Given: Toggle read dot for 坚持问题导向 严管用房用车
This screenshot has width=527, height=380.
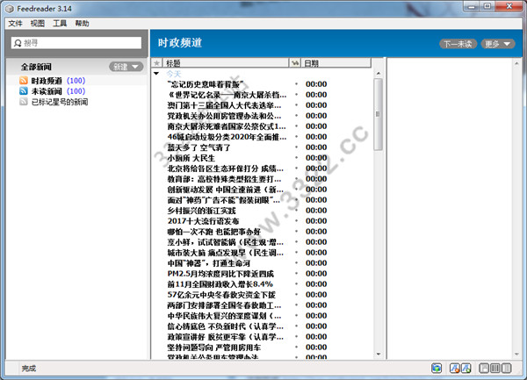Looking at the screenshot, I should point(296,348).
